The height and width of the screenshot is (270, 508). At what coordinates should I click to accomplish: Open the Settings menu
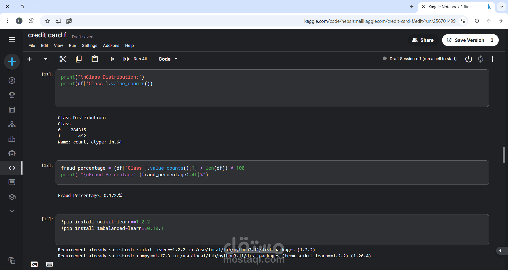point(89,46)
